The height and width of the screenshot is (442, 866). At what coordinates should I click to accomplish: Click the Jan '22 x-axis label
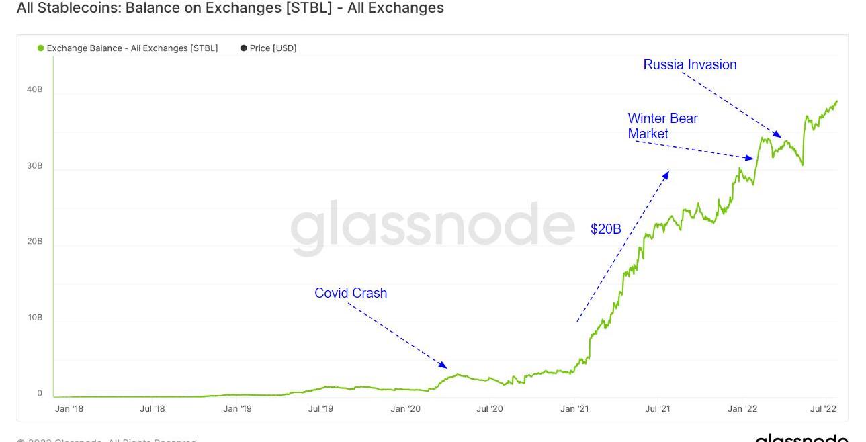coord(742,408)
